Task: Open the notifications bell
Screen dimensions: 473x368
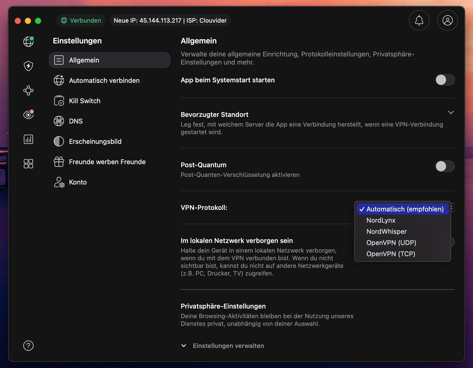Action: click(x=419, y=20)
